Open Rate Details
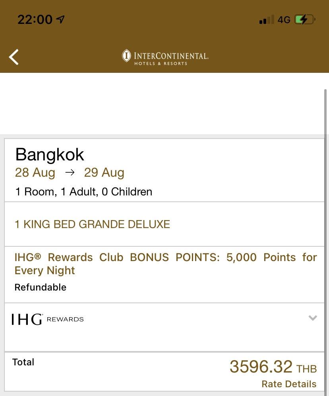Image resolution: width=329 pixels, height=396 pixels. point(289,384)
